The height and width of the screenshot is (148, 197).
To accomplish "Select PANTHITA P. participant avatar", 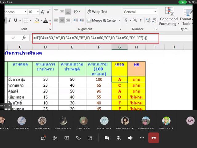I will pyautogui.click(x=104, y=121).
